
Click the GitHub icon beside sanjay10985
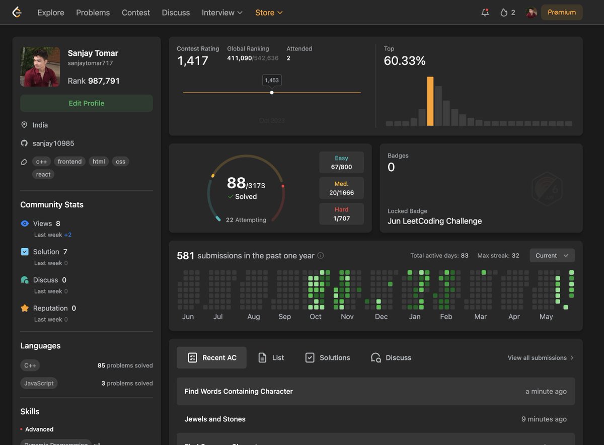click(x=24, y=143)
